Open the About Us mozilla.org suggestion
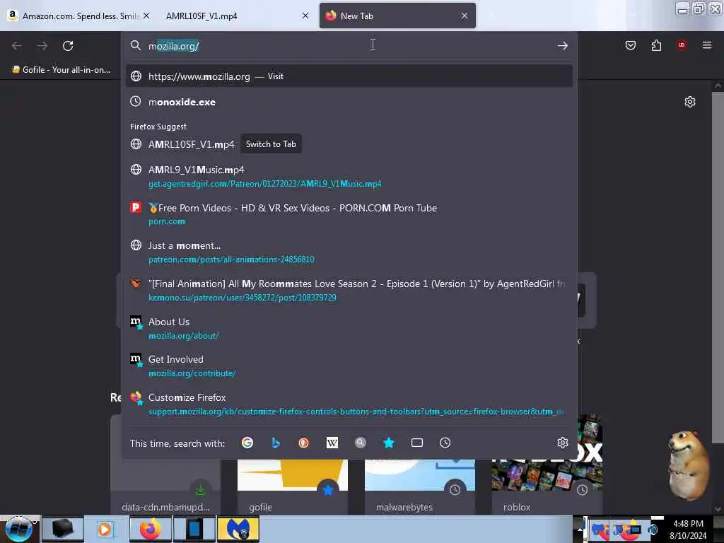 pos(349,328)
